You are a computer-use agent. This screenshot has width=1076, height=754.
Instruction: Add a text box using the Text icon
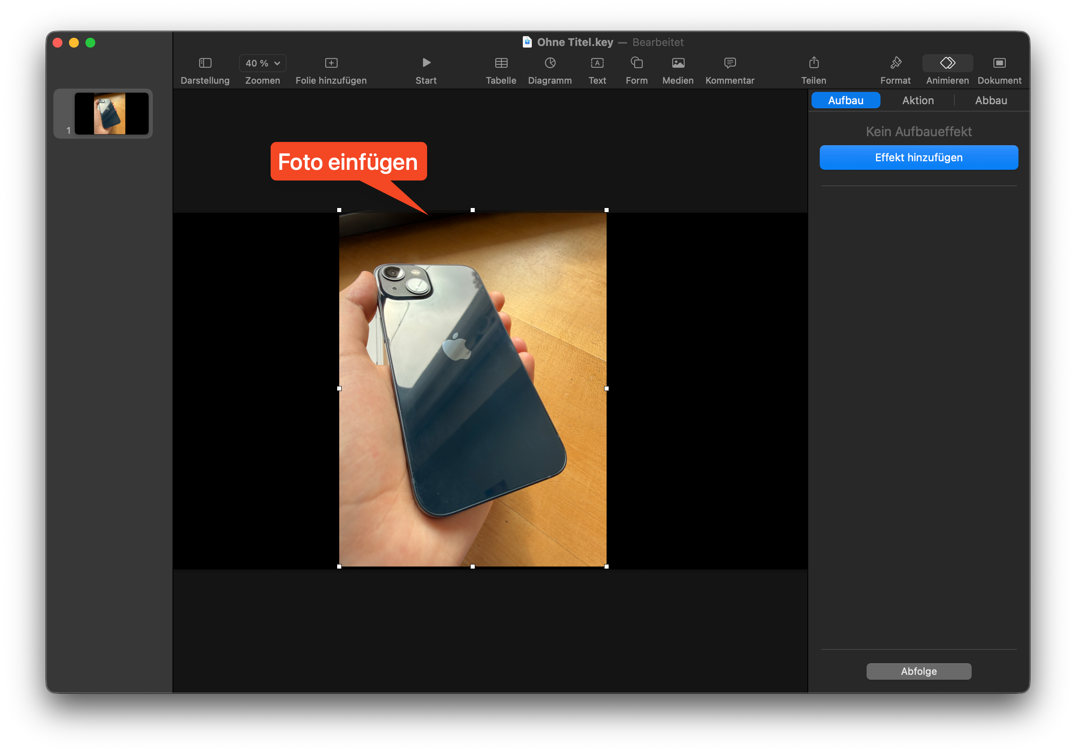tap(597, 63)
